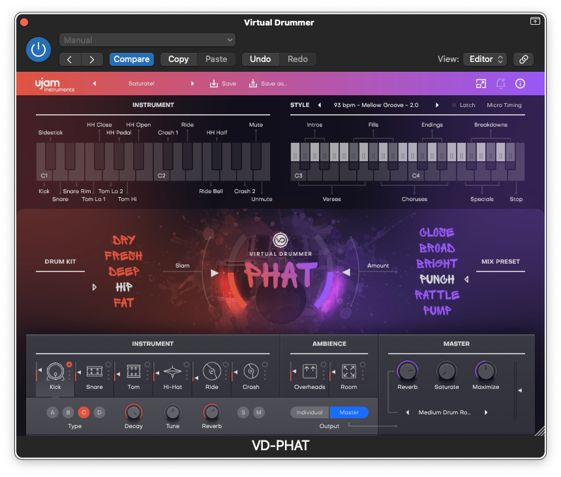Select previous reverb type arrow

coord(408,412)
